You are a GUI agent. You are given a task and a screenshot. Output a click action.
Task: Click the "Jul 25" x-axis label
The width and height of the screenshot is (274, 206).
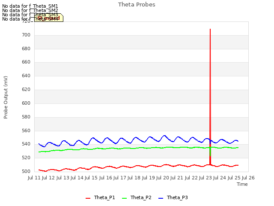pos(234,178)
